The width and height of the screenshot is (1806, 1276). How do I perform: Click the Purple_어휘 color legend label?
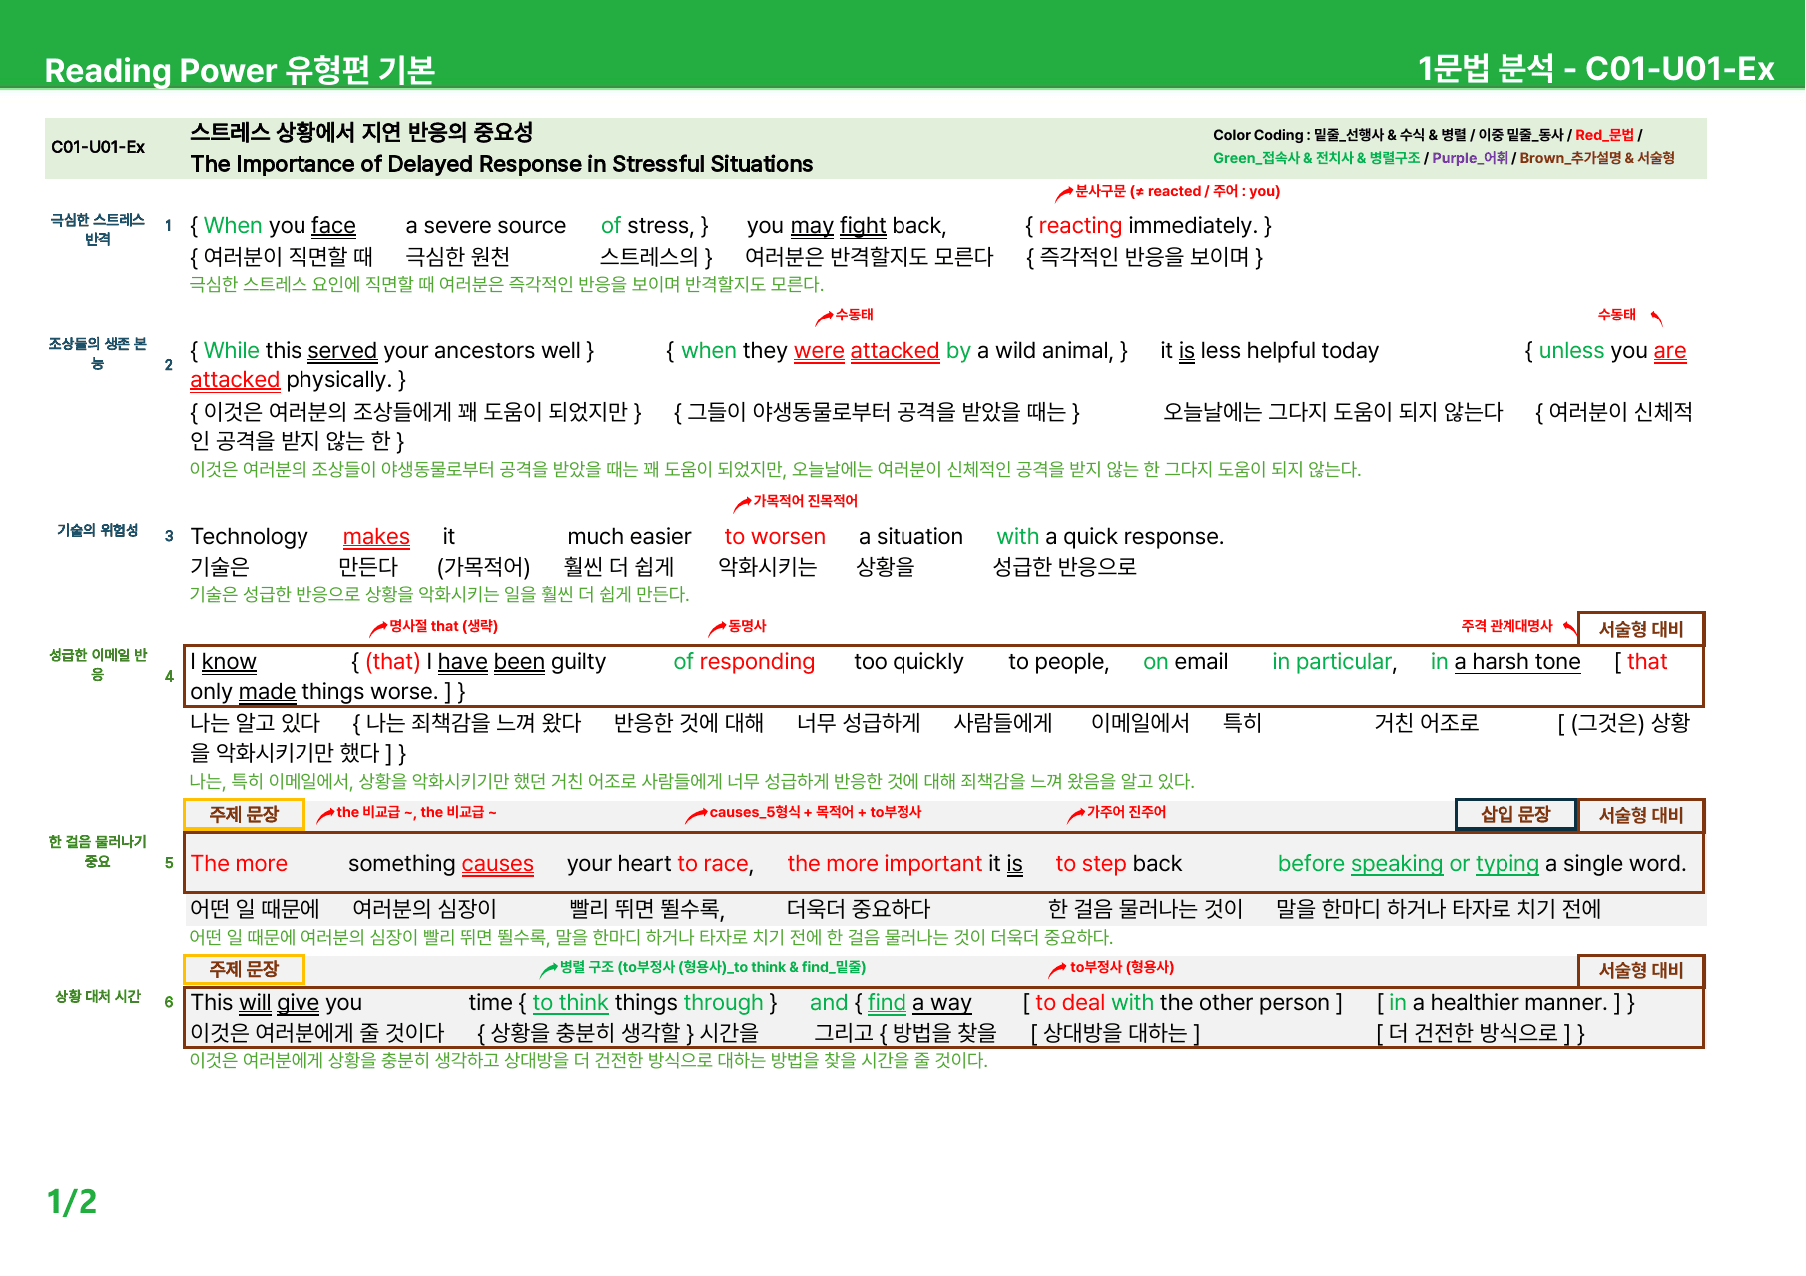click(1470, 158)
